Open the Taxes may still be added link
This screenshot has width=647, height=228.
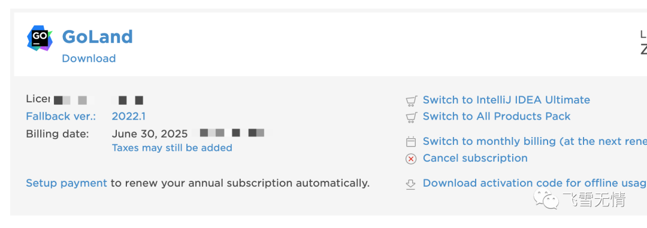pyautogui.click(x=172, y=148)
